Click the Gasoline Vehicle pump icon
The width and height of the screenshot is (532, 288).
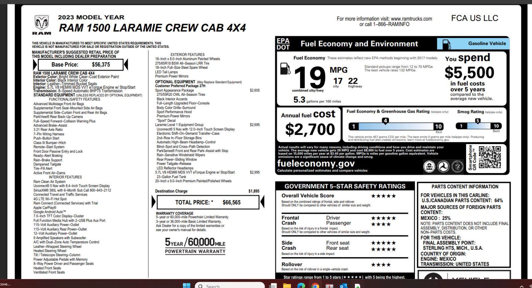point(446,44)
